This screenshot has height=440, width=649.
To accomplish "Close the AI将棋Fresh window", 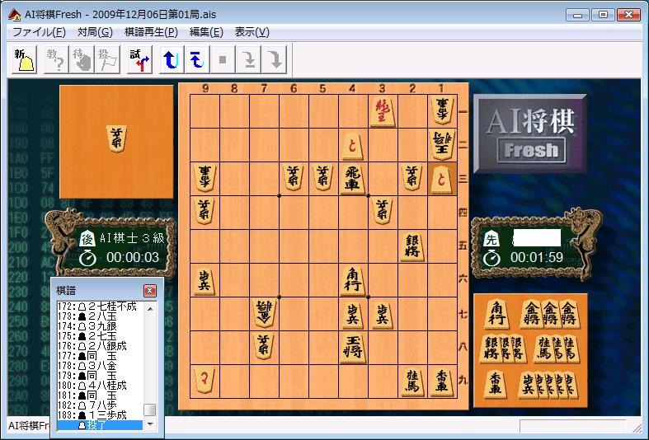I will 628,15.
